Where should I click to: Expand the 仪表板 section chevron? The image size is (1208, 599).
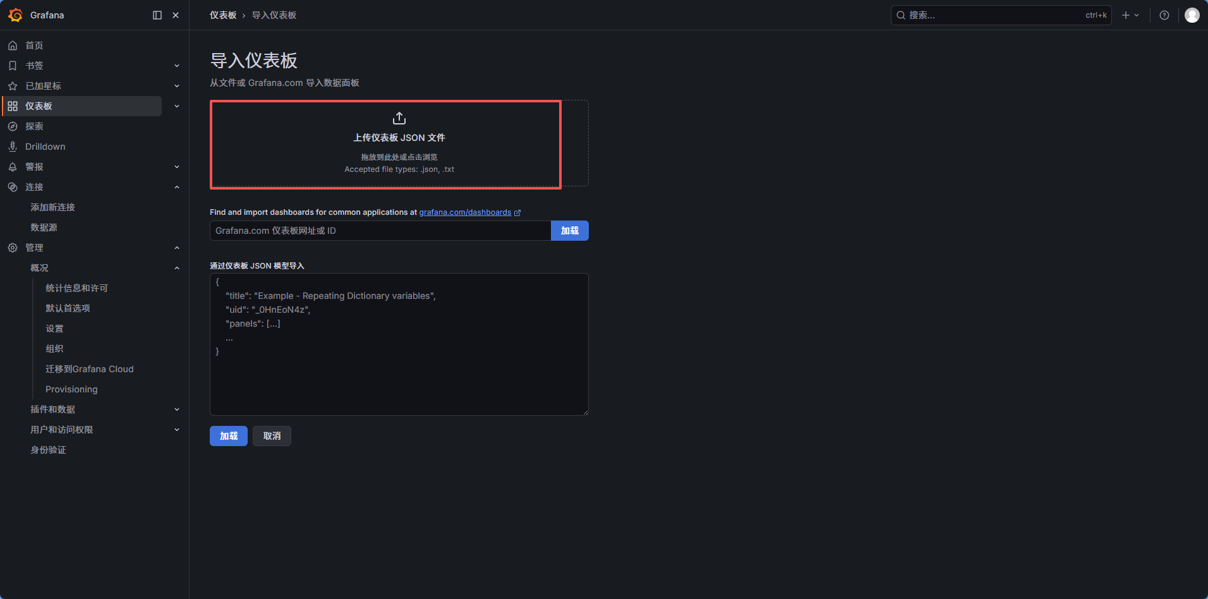(177, 106)
